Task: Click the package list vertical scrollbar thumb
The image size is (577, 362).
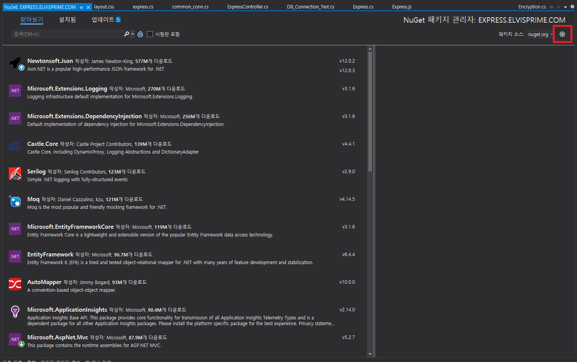Action: click(x=370, y=112)
